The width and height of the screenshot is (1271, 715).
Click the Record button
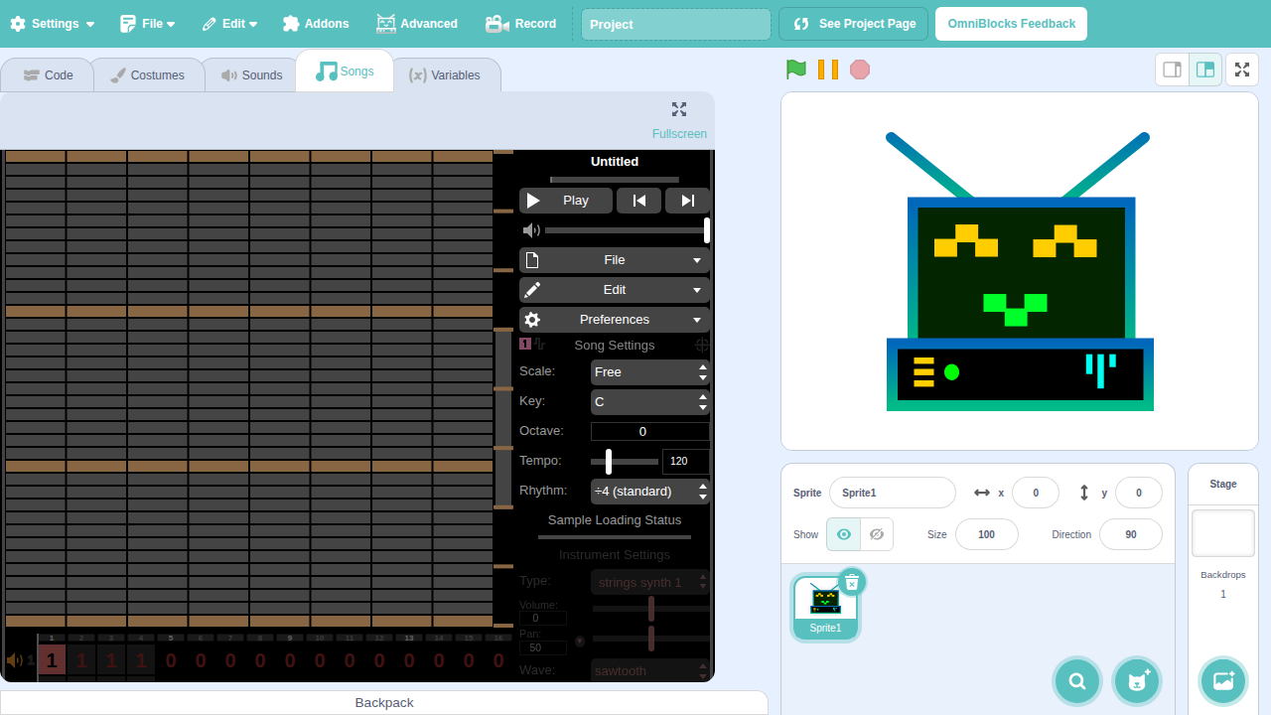pos(520,24)
